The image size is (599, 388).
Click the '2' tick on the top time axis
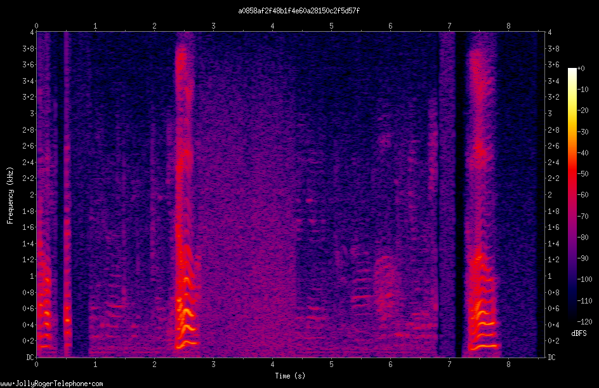[x=154, y=26]
